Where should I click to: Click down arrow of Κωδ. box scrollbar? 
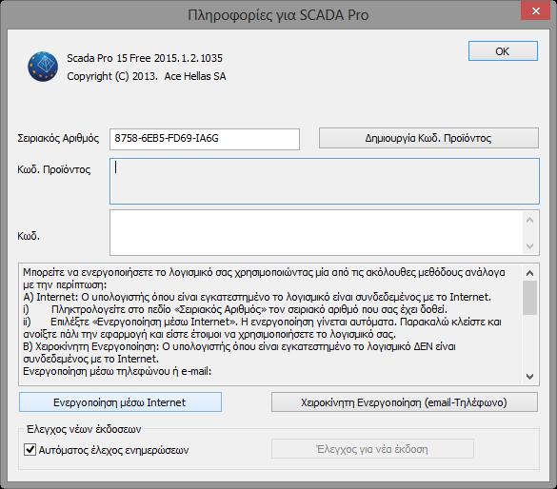(x=529, y=245)
